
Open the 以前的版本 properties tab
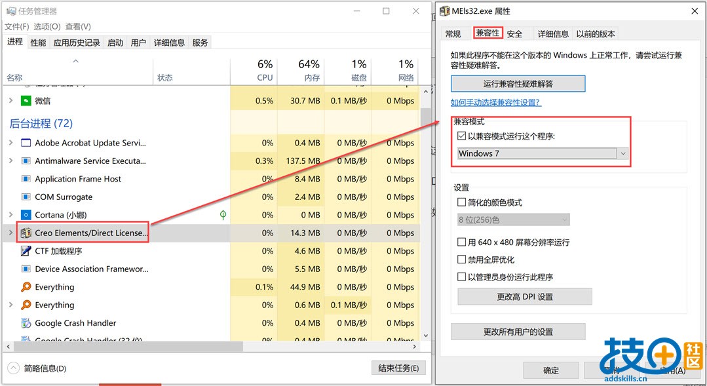click(x=595, y=34)
